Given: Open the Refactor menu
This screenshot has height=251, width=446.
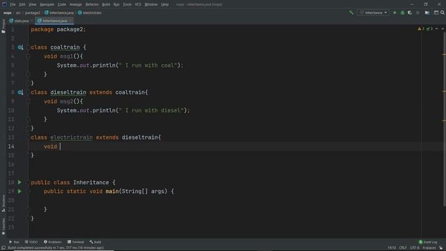Looking at the screenshot, I should (92, 5).
